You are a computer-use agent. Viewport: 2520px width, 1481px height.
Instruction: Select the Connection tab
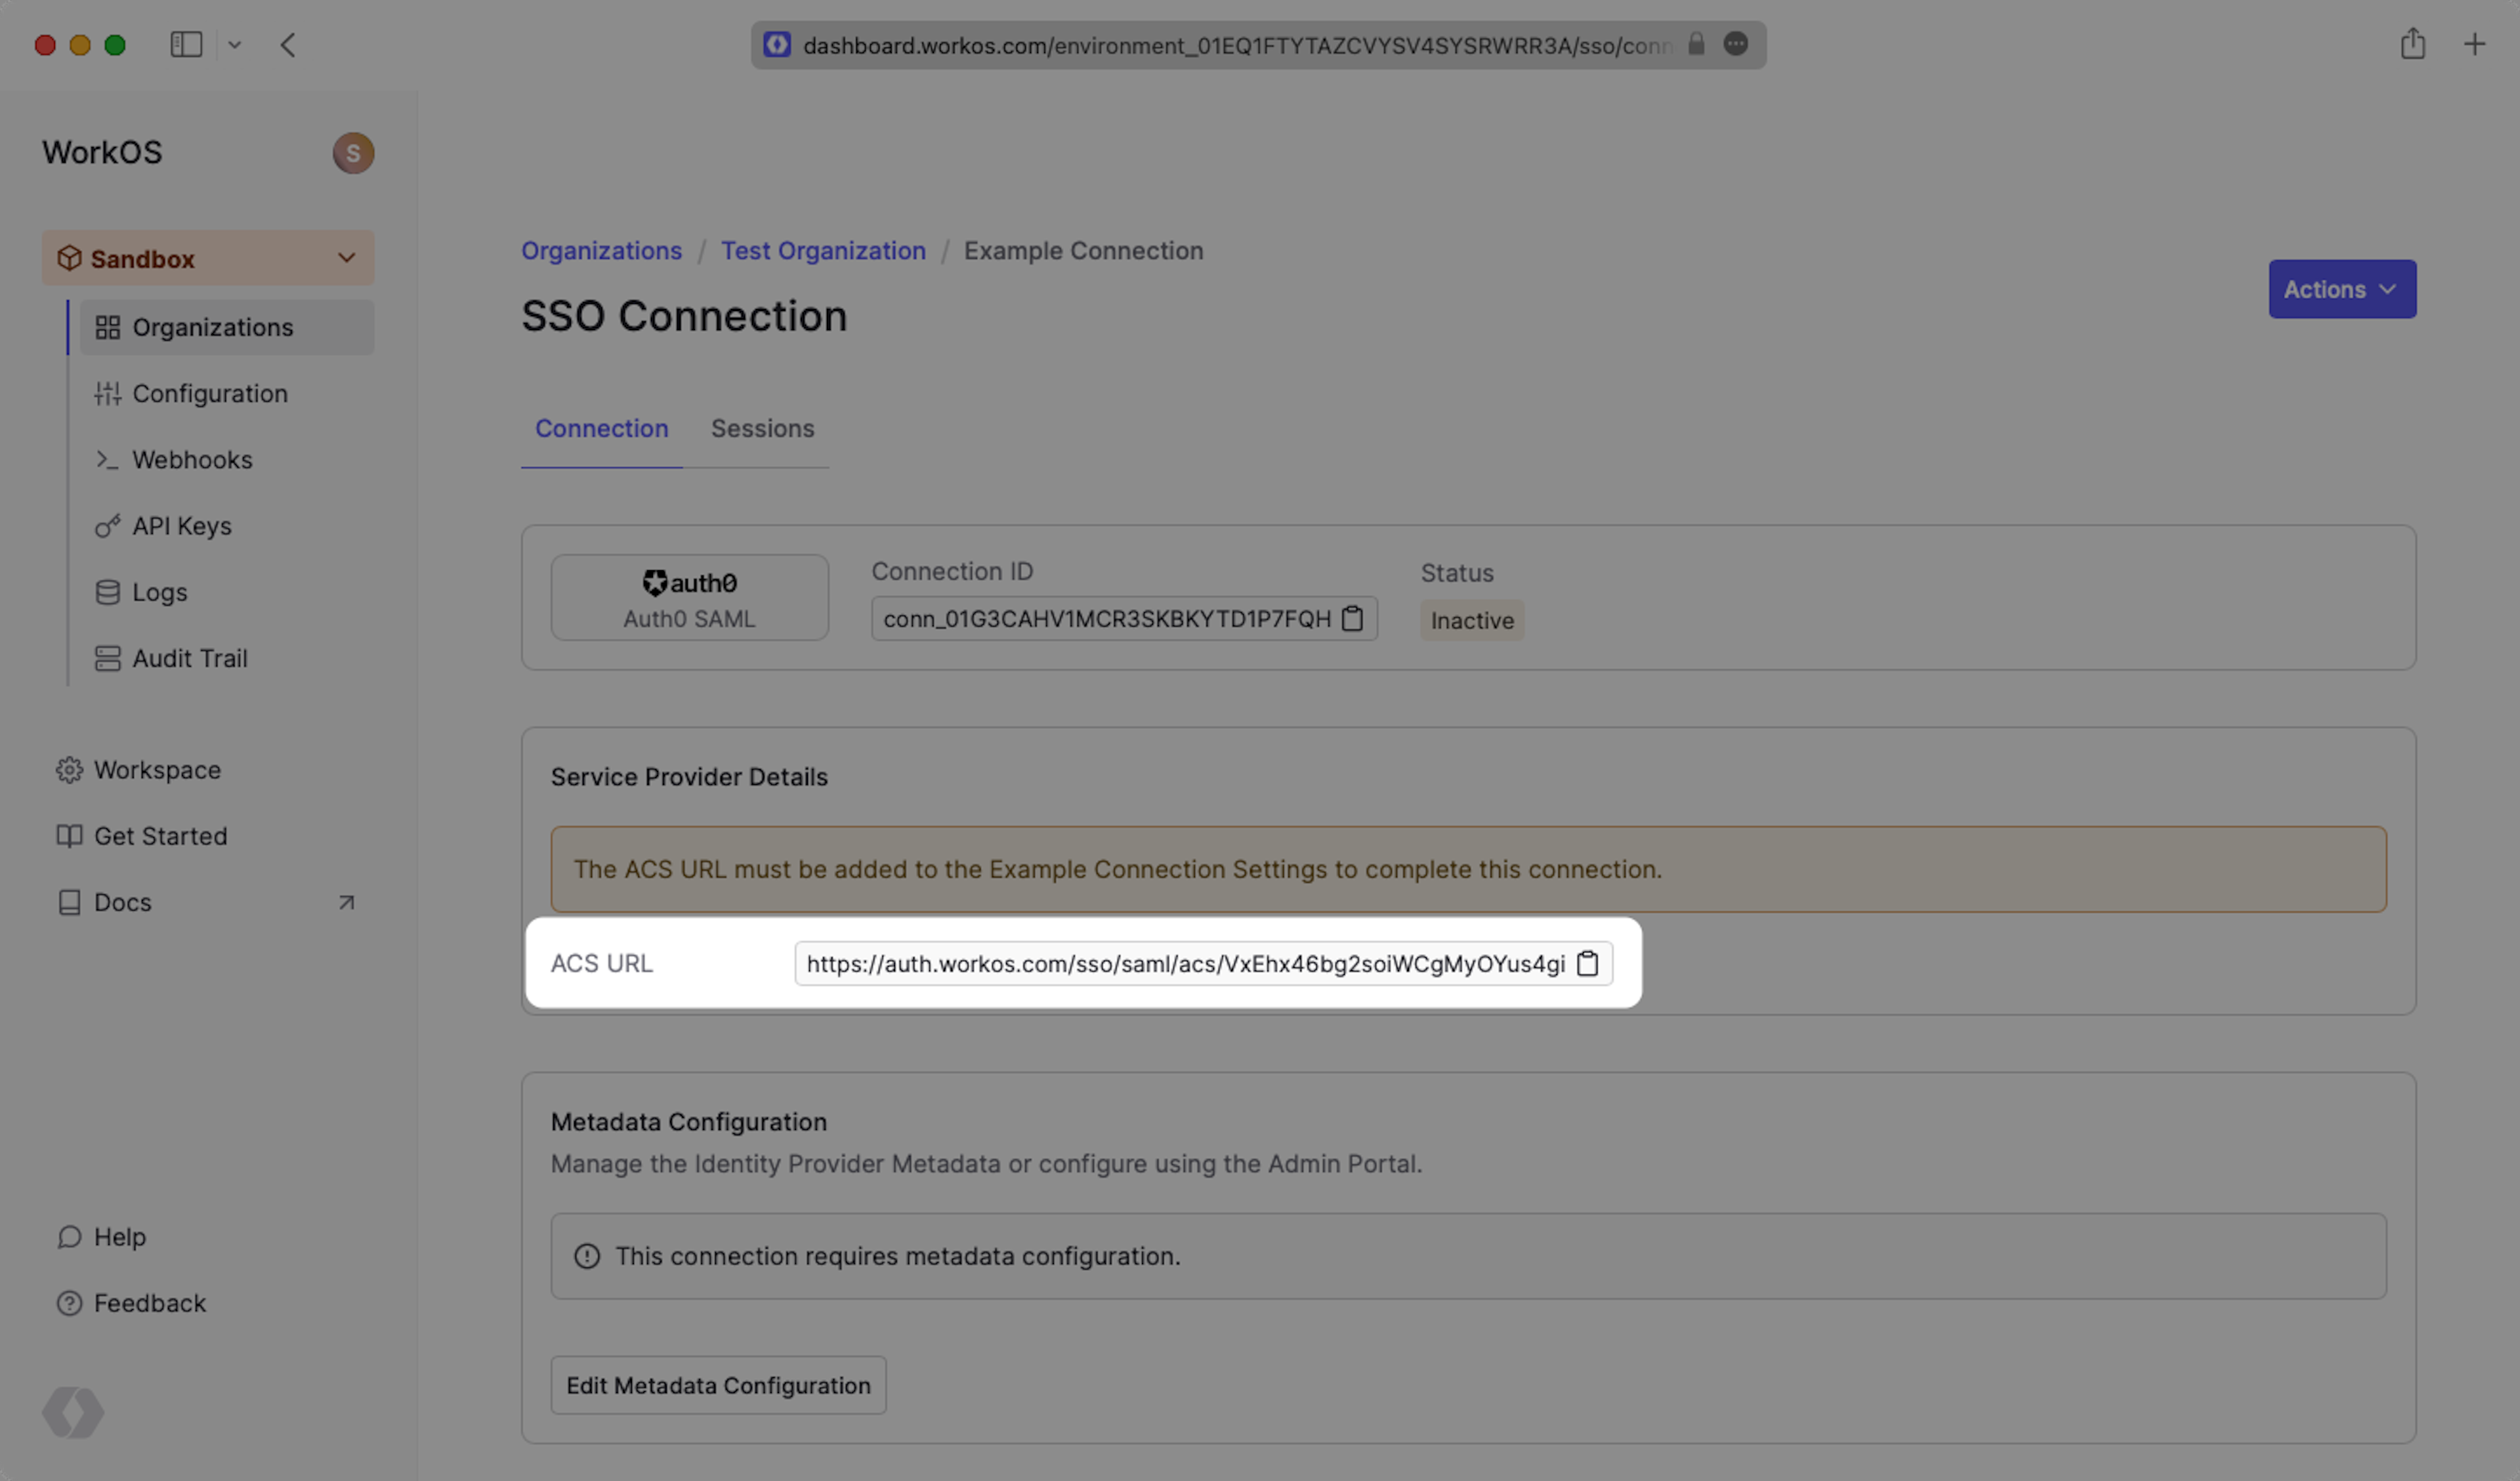point(601,429)
